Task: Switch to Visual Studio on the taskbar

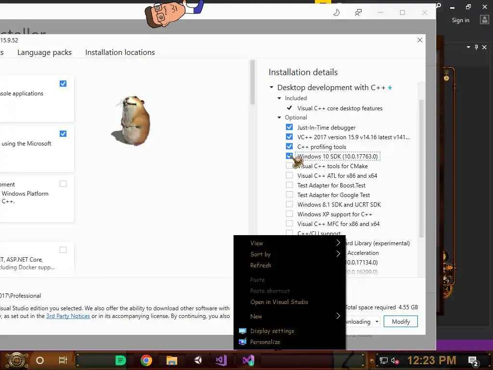Action: pos(221,360)
